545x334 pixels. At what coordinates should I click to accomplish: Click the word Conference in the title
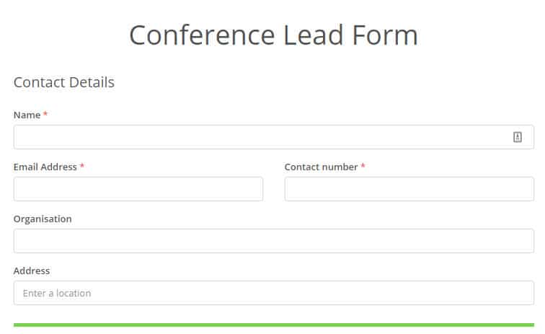(x=202, y=35)
